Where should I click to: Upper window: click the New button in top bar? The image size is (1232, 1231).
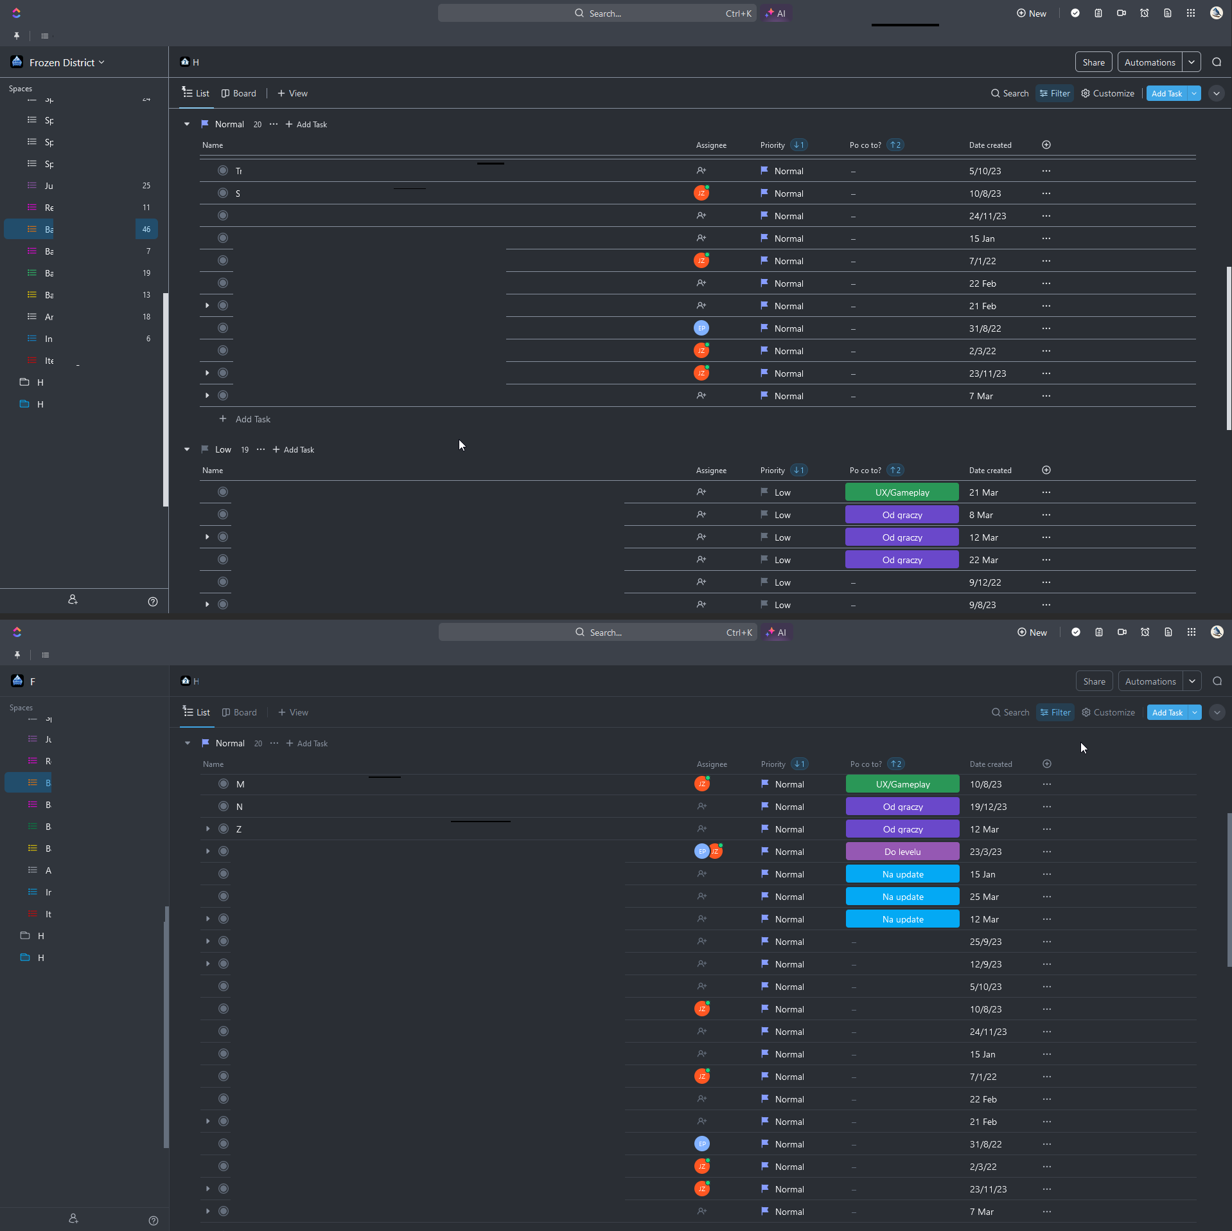(x=1032, y=13)
